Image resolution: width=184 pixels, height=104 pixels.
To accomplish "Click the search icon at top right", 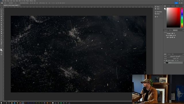I will [180, 3].
